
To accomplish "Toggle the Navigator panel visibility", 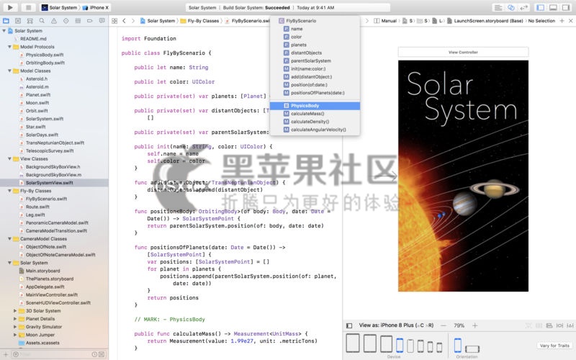I will click(x=541, y=7).
